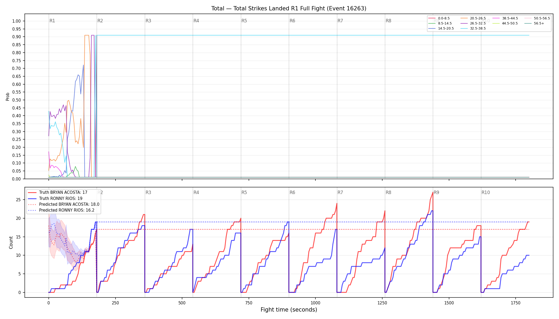Click the '0.00' tick on the Prob axis

point(17,179)
